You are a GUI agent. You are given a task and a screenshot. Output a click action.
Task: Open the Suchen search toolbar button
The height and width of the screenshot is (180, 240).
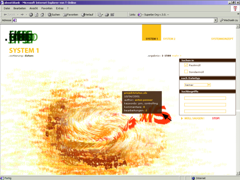54,15
